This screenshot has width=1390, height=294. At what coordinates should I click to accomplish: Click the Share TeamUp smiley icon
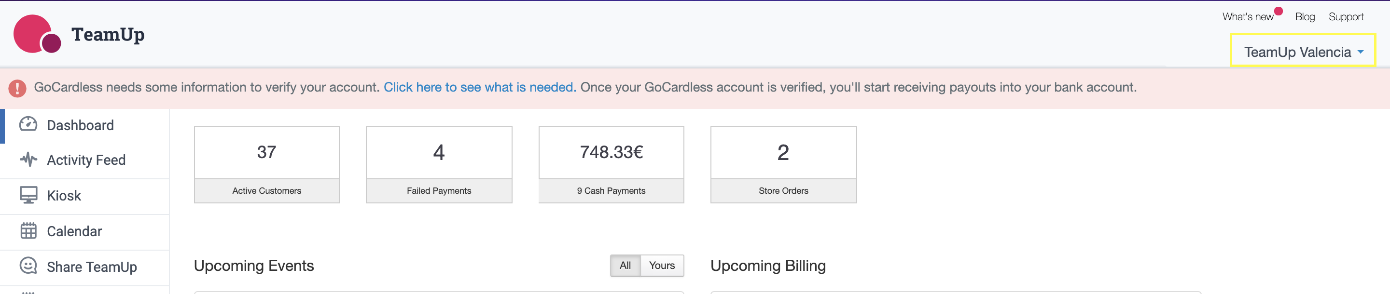(28, 266)
